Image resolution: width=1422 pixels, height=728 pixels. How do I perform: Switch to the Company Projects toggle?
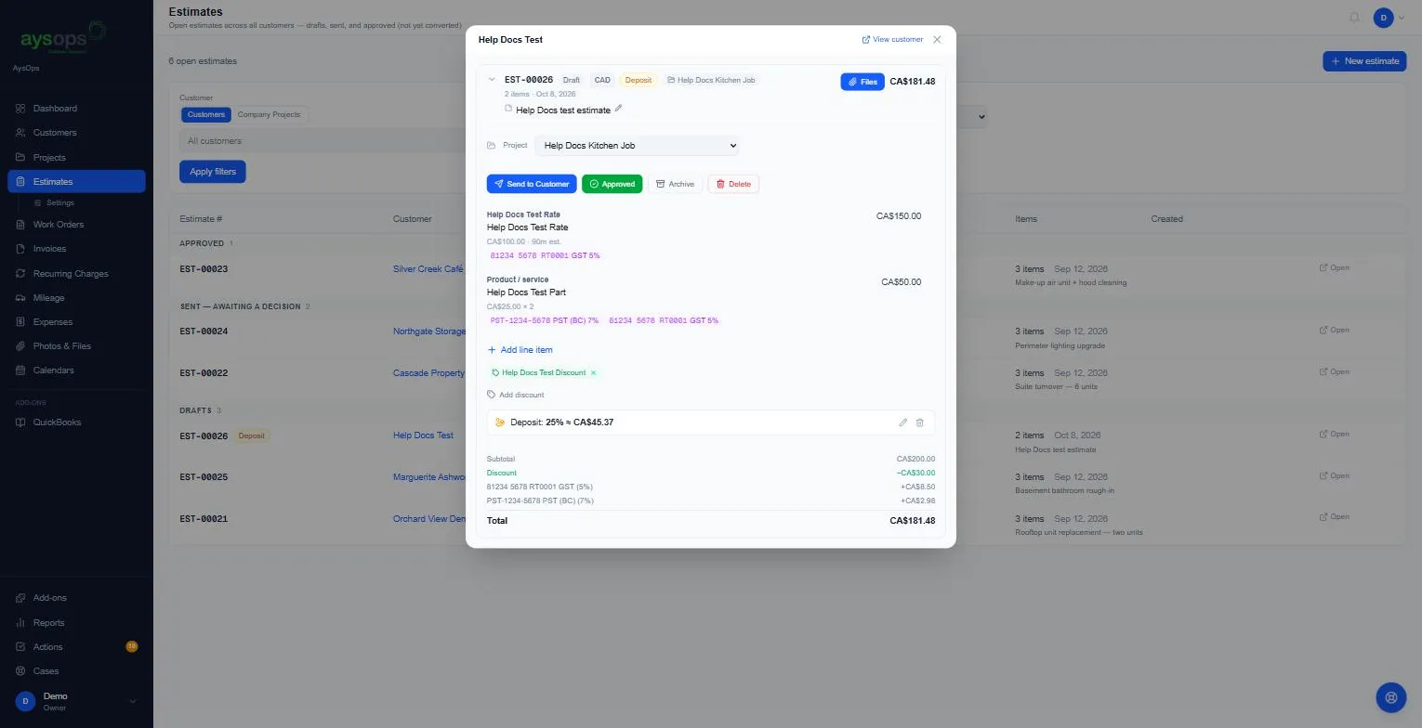(269, 114)
